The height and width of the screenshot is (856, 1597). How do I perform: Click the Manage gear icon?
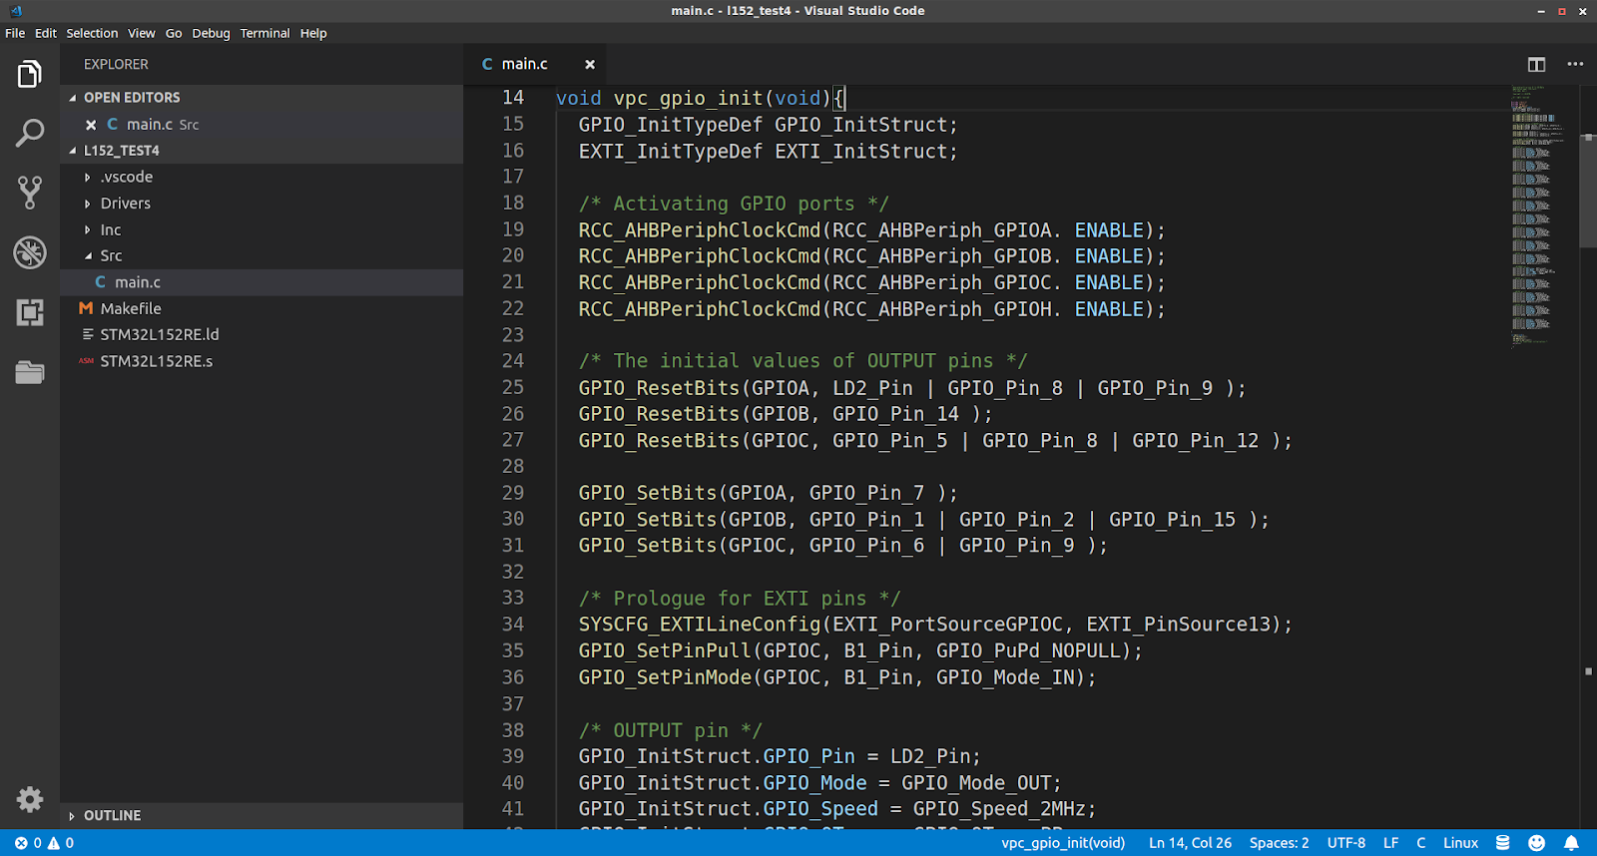click(30, 799)
